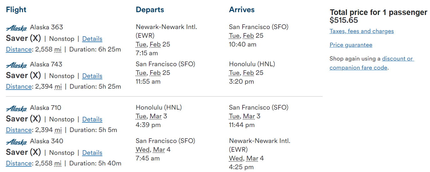Click Distance link for the 5h 5m flight

[x=19, y=130]
